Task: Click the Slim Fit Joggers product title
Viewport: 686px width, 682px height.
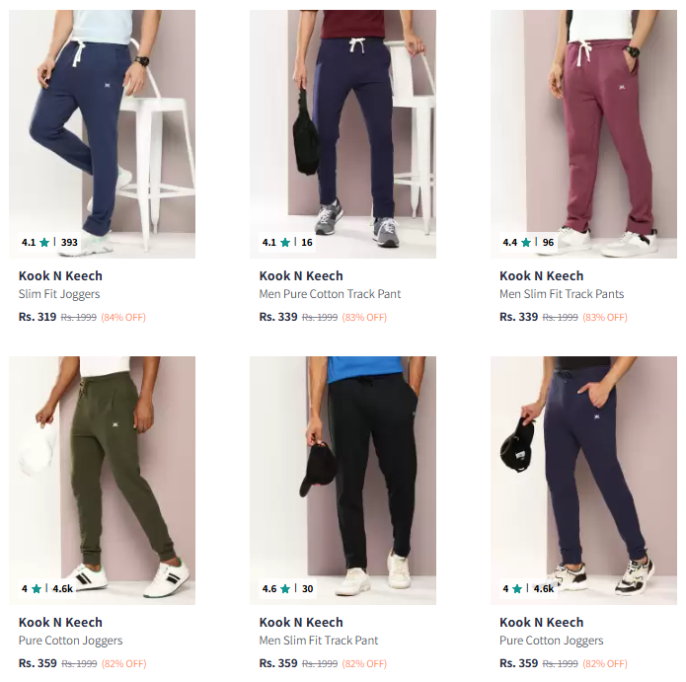Action: pyautogui.click(x=59, y=294)
